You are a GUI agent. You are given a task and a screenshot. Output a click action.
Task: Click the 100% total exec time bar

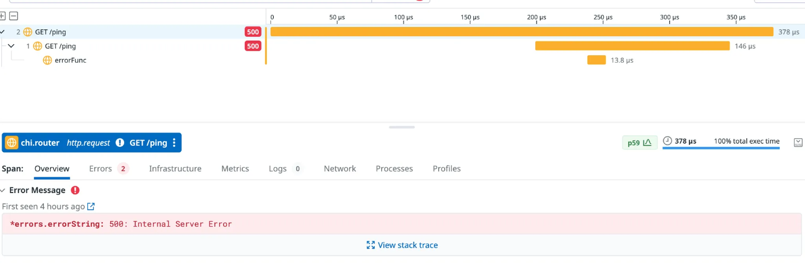721,148
